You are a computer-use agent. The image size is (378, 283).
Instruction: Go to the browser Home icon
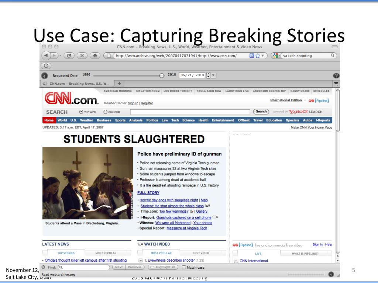coord(95,56)
